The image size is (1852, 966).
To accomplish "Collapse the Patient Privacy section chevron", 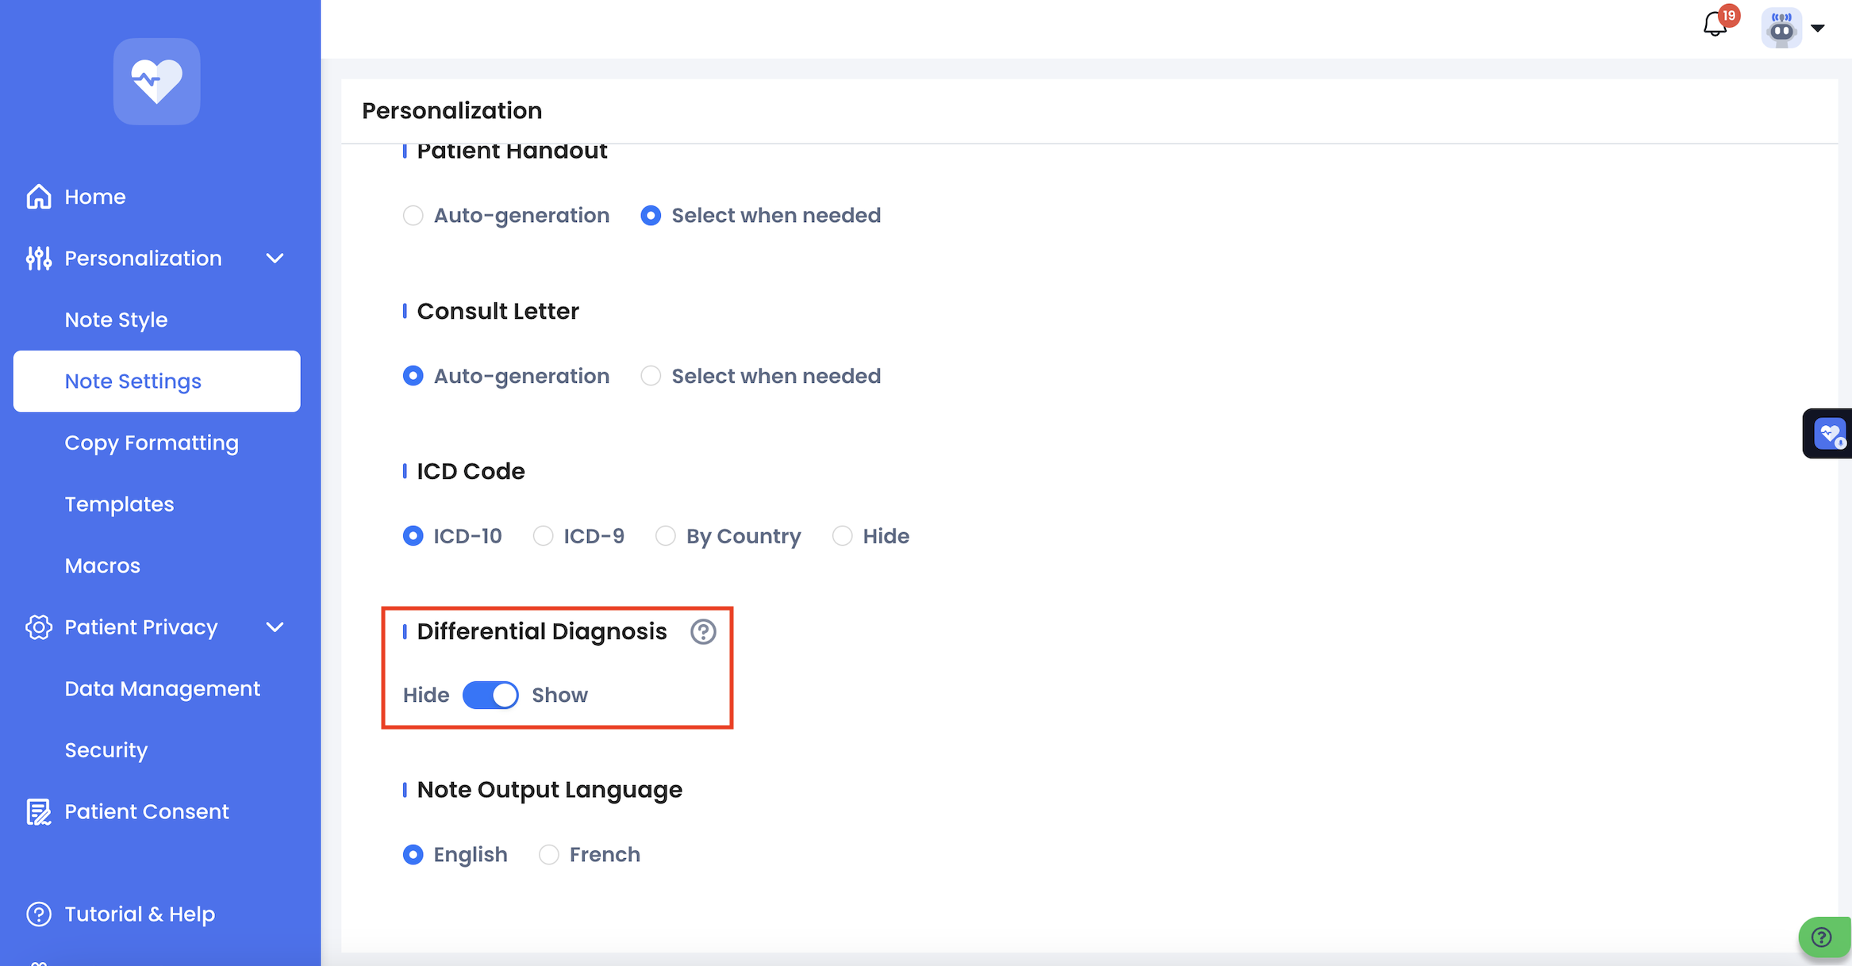I will coord(275,627).
